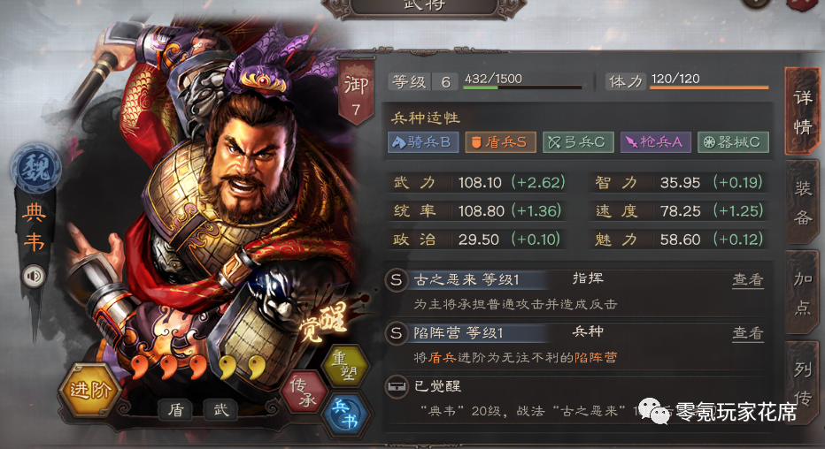
Task: Open the 重塑 reshape hexagon icon
Action: click(345, 366)
